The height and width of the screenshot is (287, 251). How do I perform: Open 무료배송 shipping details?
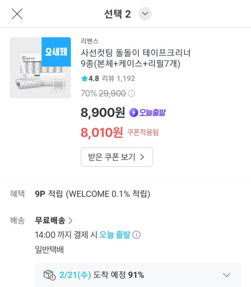pyautogui.click(x=54, y=220)
